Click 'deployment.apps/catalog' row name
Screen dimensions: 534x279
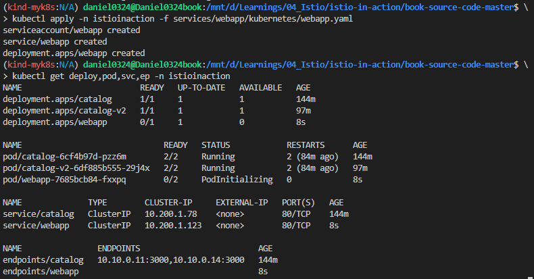pos(57,99)
